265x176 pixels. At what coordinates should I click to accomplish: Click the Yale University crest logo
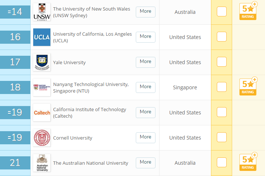[x=42, y=62]
